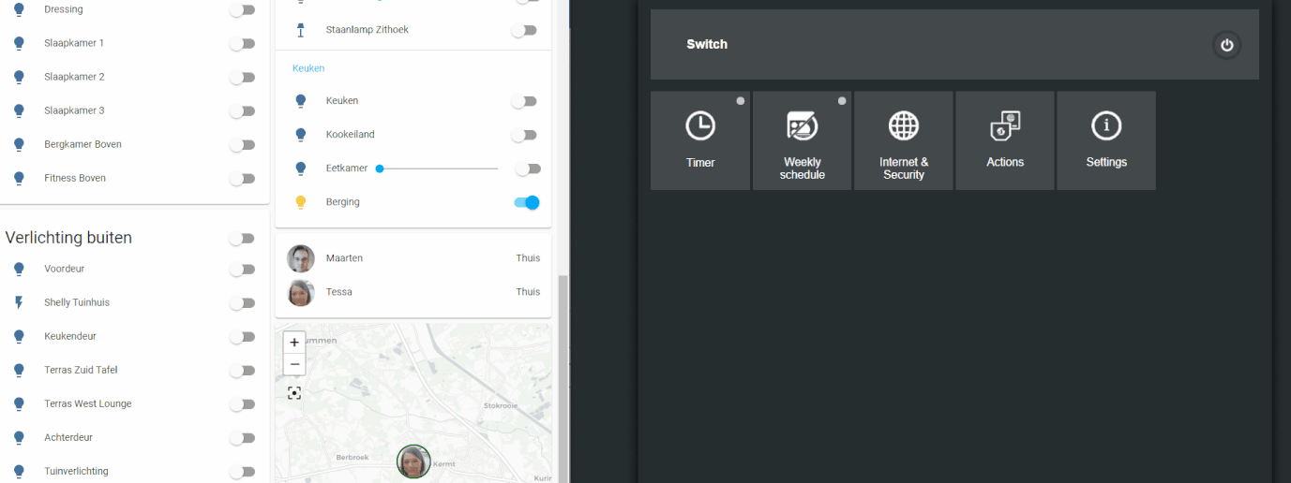Click the Fitness Boven bulb icon
This screenshot has height=483, width=1291.
(x=19, y=178)
